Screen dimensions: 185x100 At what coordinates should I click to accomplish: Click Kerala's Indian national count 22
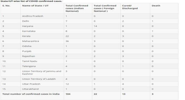(x=67, y=36)
